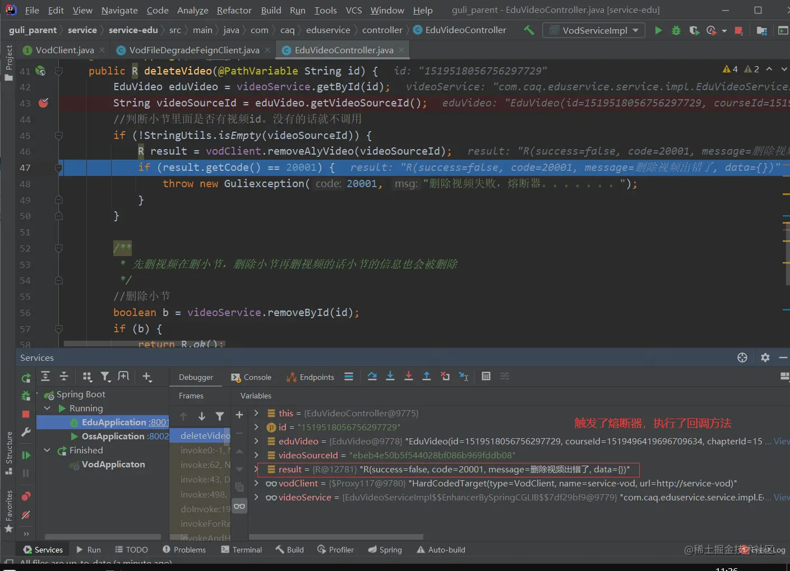
Task: Click Step Over in debugger toolbar
Action: point(372,377)
